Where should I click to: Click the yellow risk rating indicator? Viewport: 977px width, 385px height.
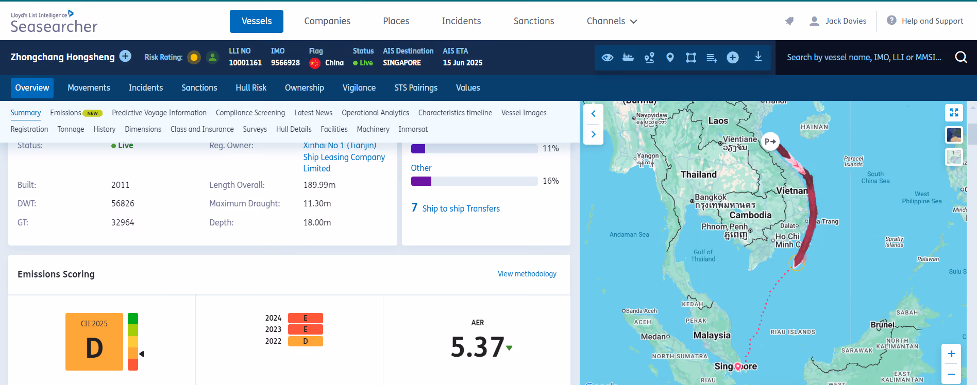point(194,57)
